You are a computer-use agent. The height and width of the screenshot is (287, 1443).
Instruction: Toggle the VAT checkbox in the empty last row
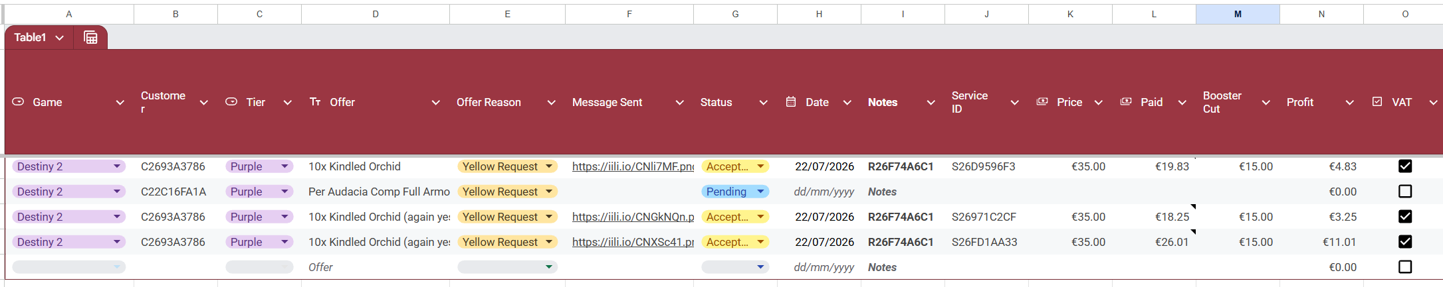point(1405,267)
